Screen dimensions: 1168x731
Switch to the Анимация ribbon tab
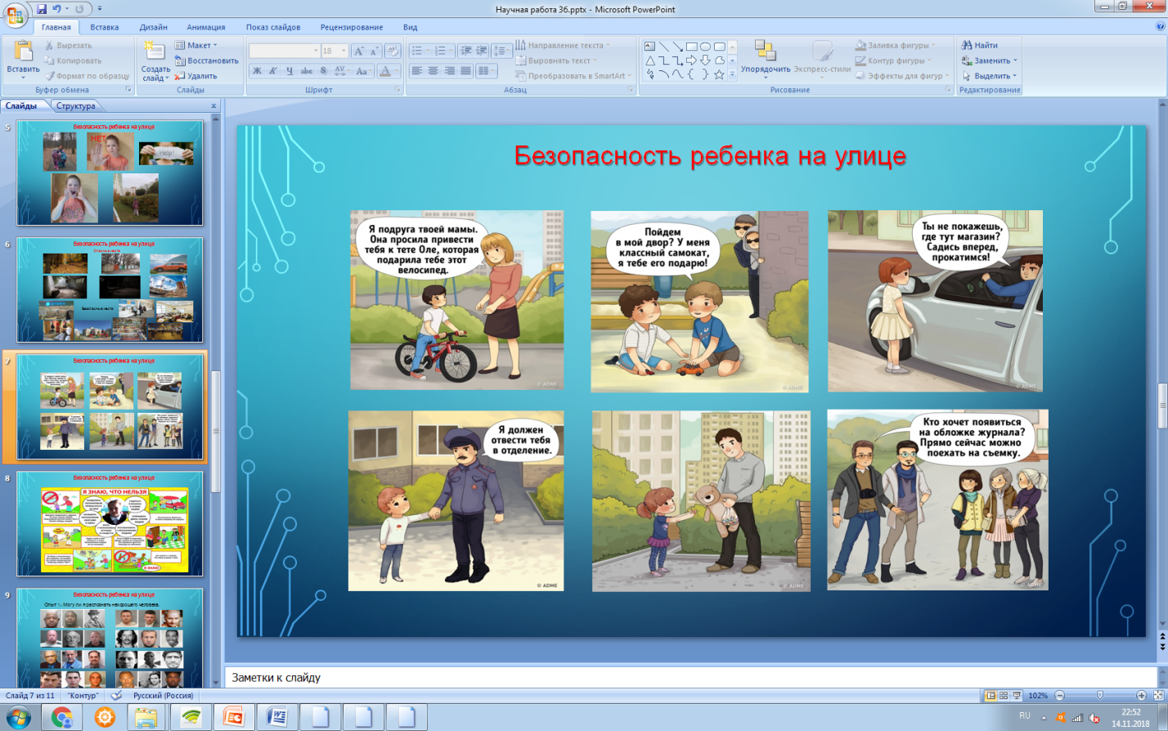click(206, 27)
